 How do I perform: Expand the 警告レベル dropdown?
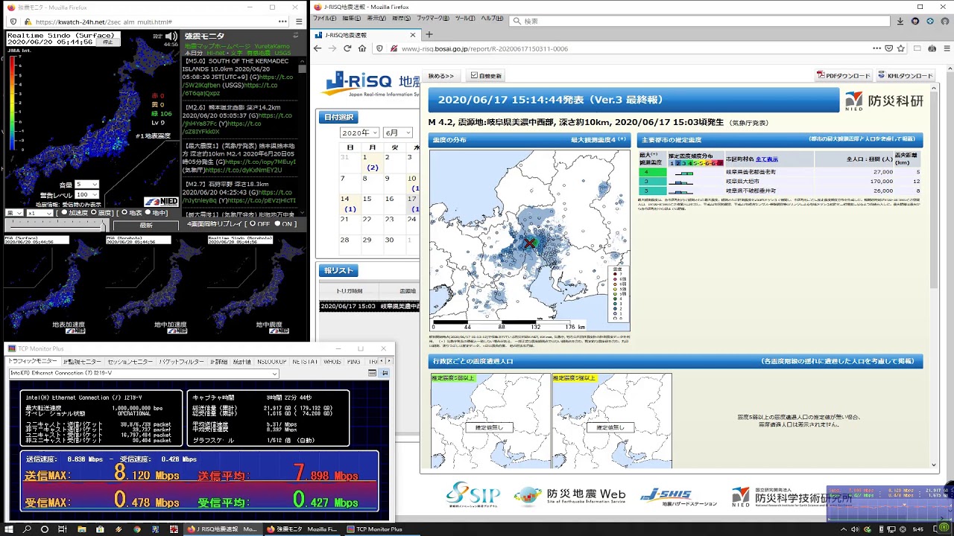pyautogui.click(x=86, y=194)
